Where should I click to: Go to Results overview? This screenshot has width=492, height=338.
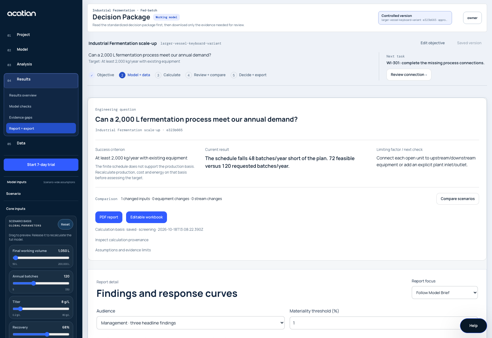(41, 95)
